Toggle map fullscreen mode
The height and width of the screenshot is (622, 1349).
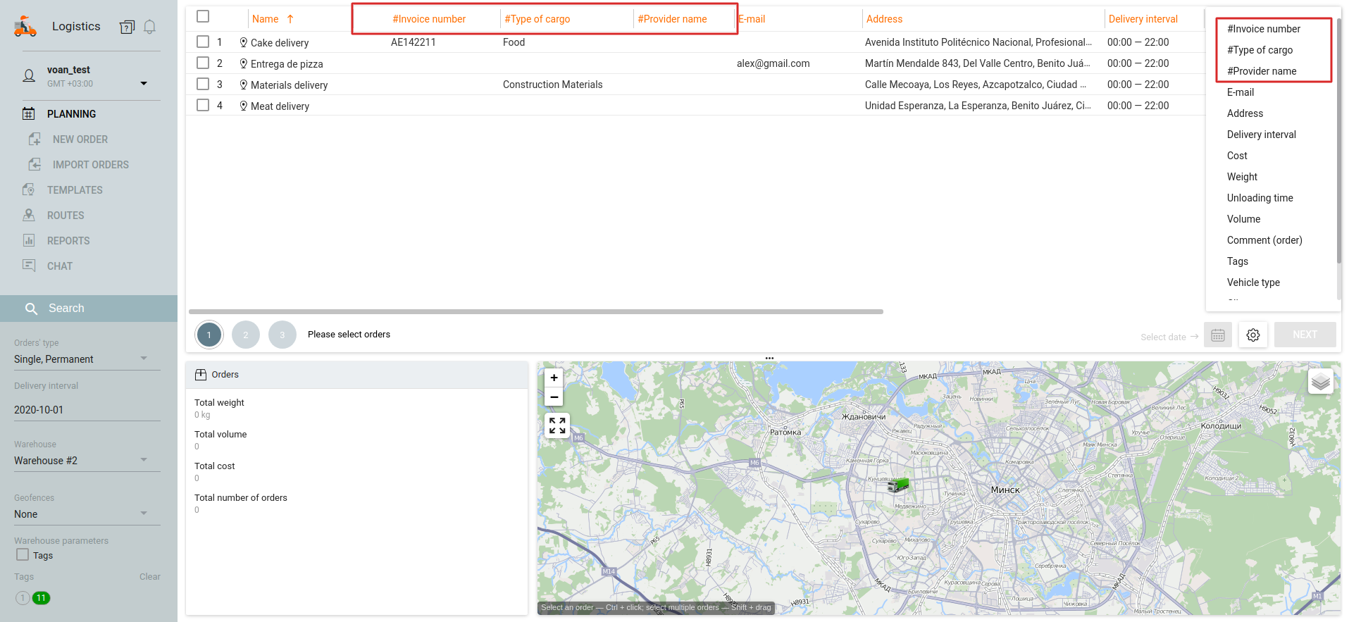click(557, 425)
